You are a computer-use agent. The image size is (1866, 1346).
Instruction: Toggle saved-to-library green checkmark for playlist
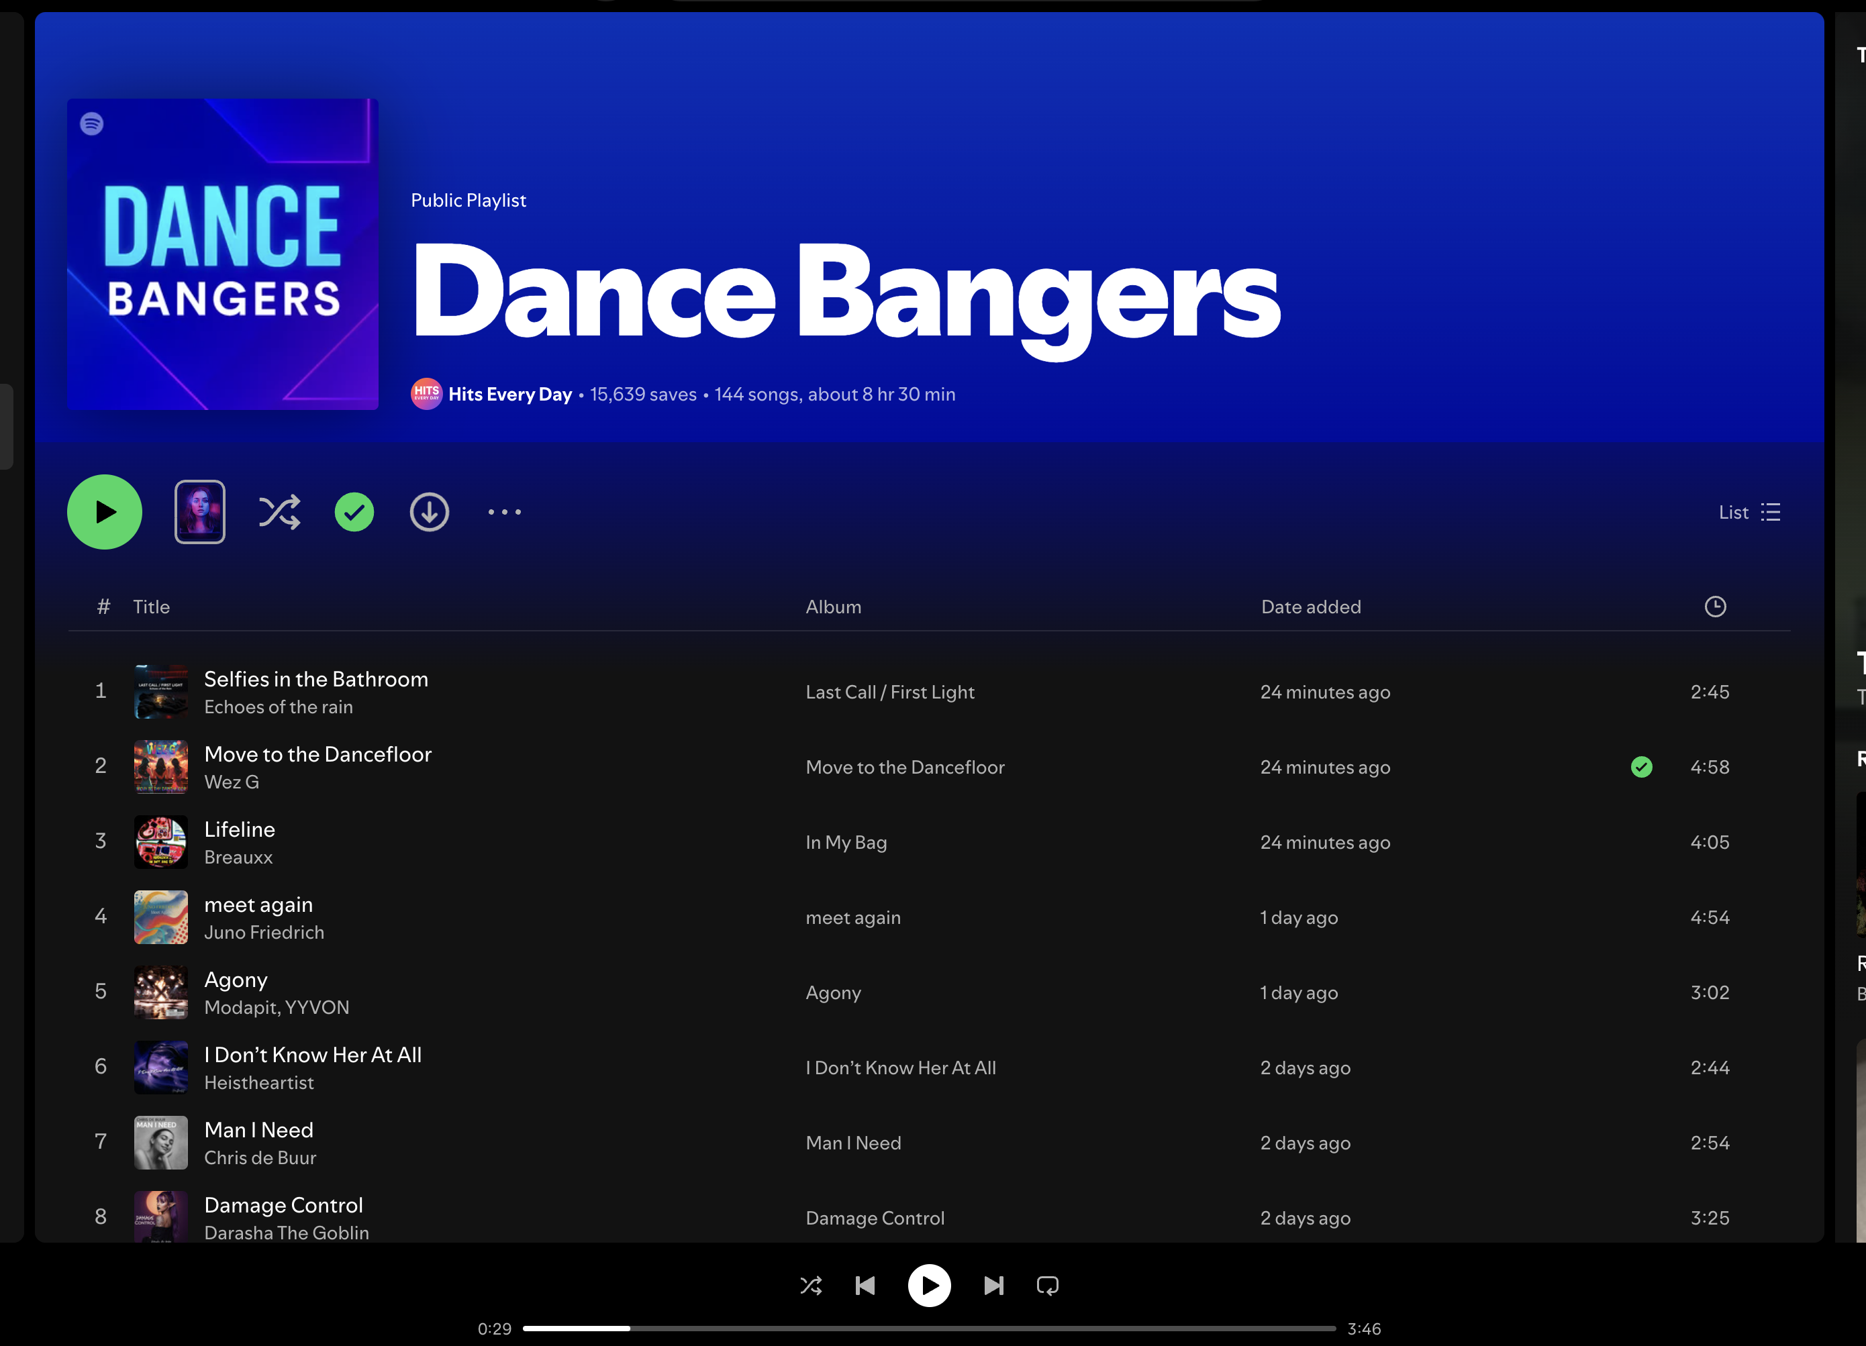354,512
